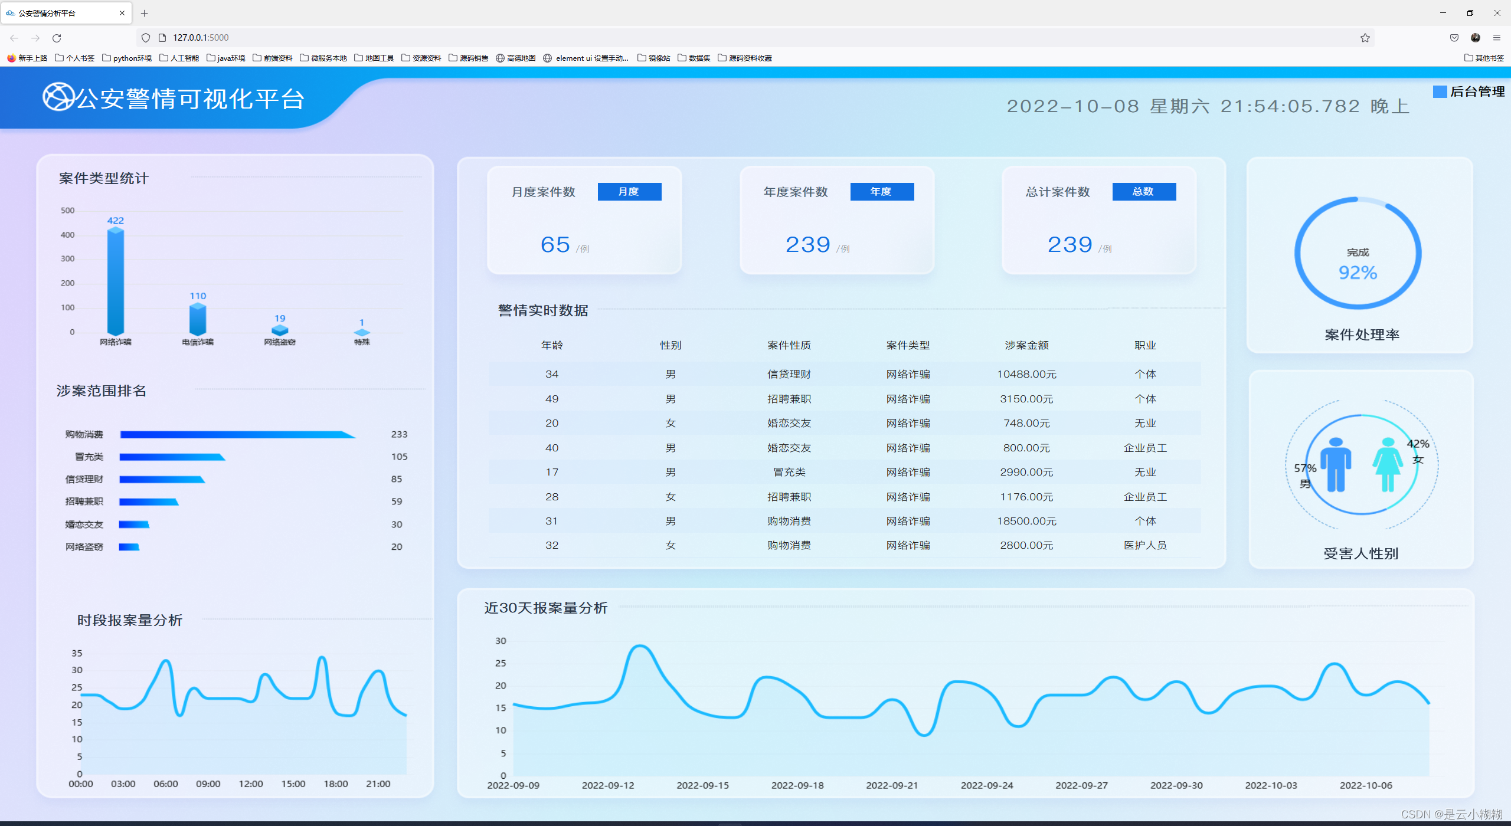This screenshot has height=826, width=1511.
Task: Click the 网络盗窃 bar valued 19
Action: pyautogui.click(x=280, y=330)
